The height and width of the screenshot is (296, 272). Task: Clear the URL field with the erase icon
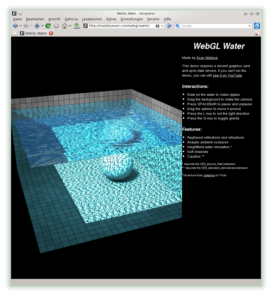pyautogui.click(x=157, y=26)
